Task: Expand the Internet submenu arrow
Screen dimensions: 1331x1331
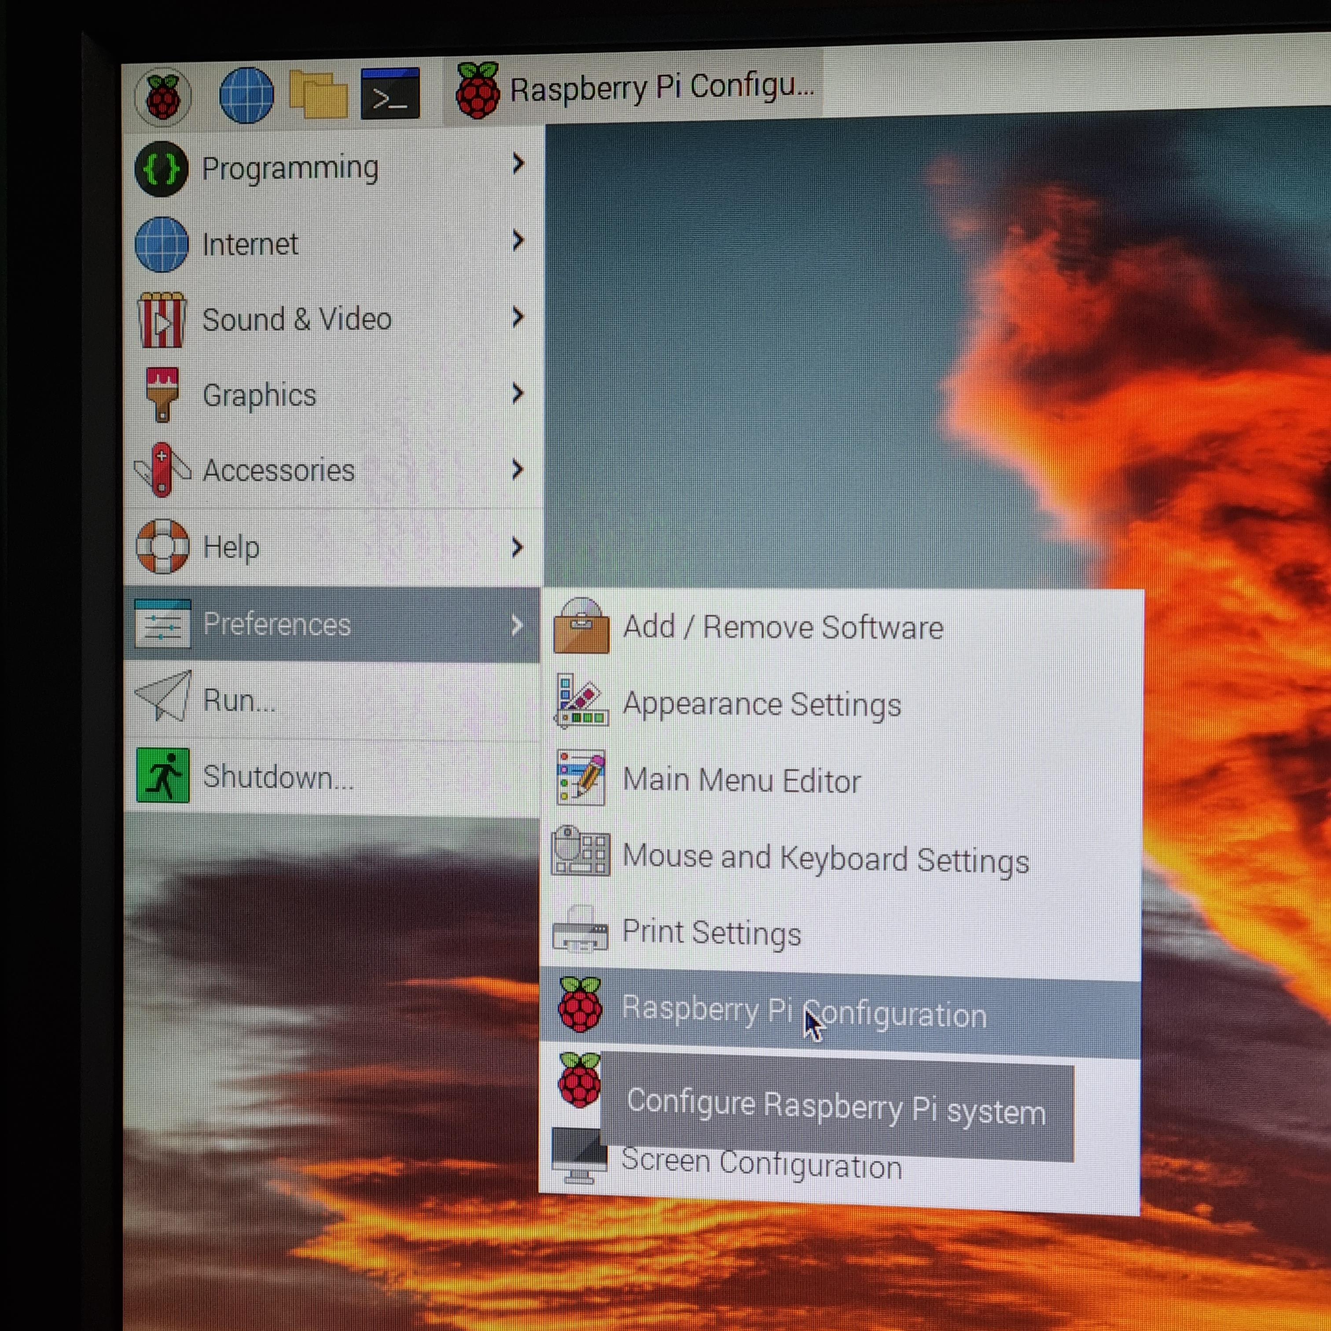Action: tap(518, 240)
